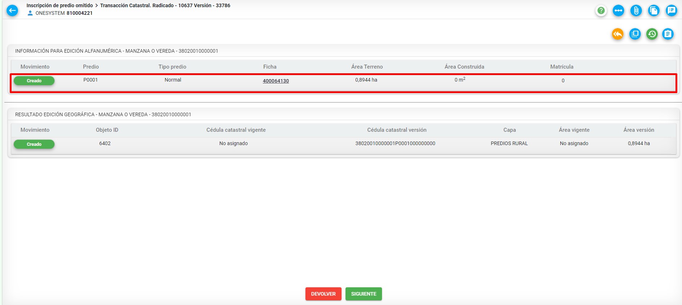Click área terreno cell 0,8944 ha in alfanumérica row
The image size is (682, 305).
pos(366,80)
